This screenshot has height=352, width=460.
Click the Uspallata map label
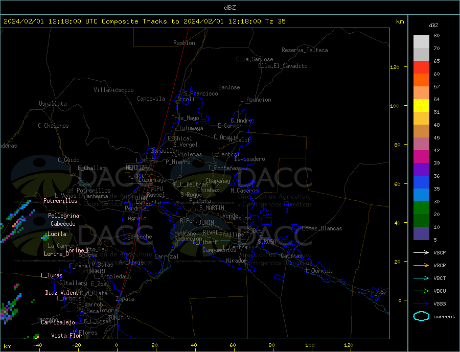(x=53, y=104)
